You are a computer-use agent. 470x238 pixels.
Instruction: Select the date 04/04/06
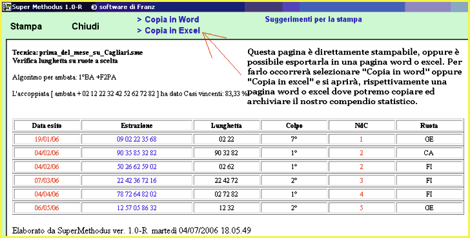click(46, 194)
